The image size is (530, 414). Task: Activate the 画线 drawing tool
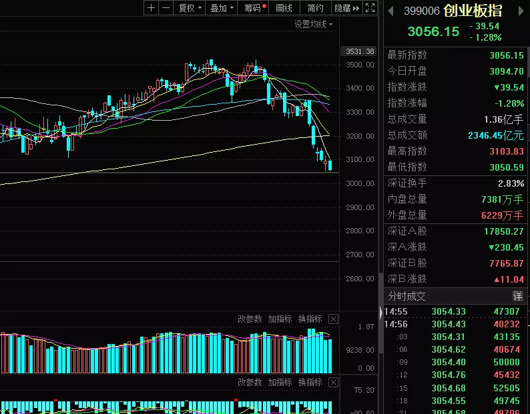[284, 8]
